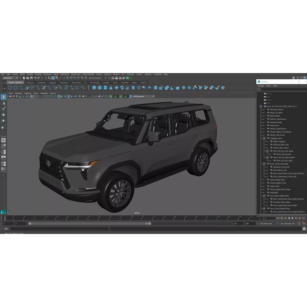Toggle Smooth Shade All in viewport toolbar
The height and width of the screenshot is (307, 307).
59,96
